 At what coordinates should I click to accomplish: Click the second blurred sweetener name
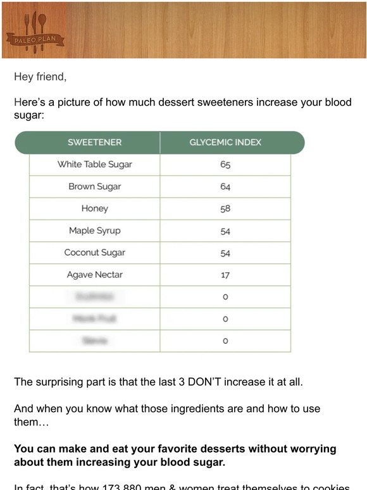pyautogui.click(x=94, y=318)
